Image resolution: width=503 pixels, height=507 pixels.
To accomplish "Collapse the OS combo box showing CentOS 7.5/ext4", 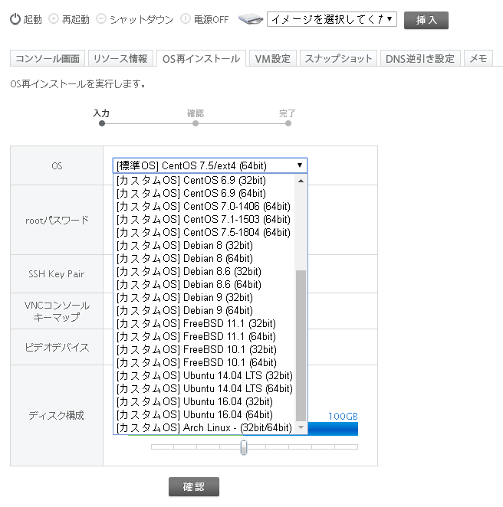I will click(x=210, y=165).
